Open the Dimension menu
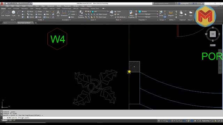Viewport: 223px width, 125px height. tap(51, 6)
